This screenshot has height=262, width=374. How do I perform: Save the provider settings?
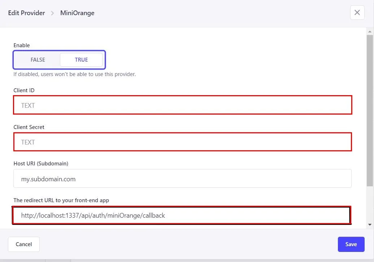pyautogui.click(x=351, y=244)
